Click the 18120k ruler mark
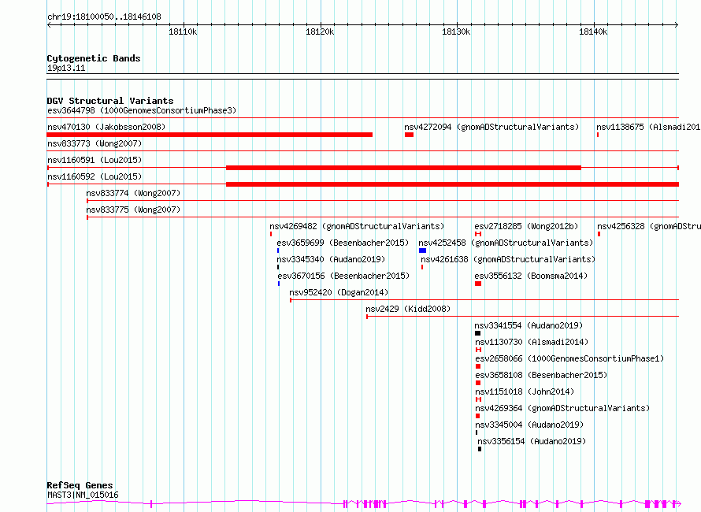Viewport: 701px width, 512px height. (x=320, y=32)
